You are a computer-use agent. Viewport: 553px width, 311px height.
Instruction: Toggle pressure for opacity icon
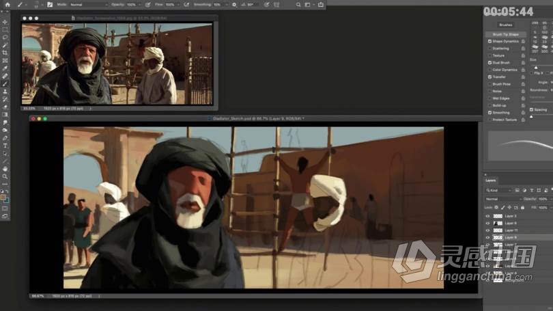[x=147, y=5]
